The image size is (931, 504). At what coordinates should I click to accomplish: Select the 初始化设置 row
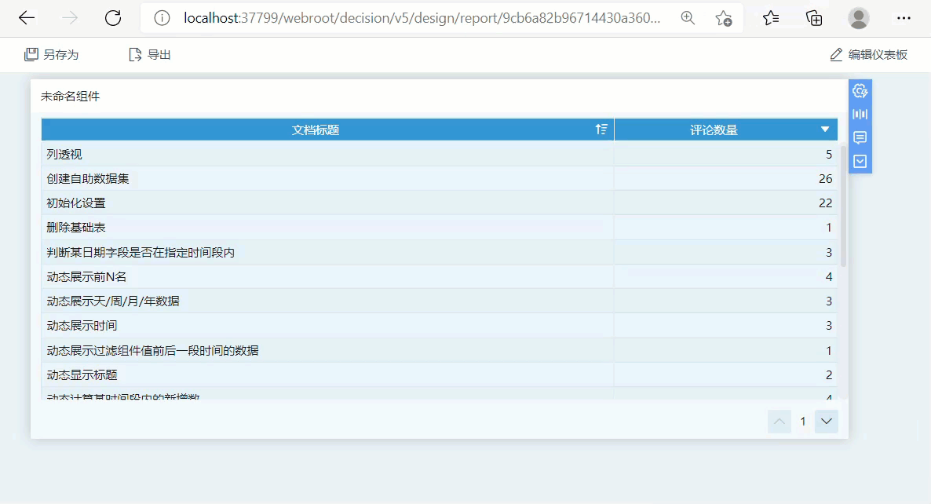coord(440,203)
